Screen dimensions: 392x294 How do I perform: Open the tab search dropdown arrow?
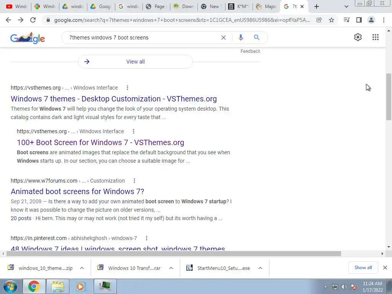point(346,7)
